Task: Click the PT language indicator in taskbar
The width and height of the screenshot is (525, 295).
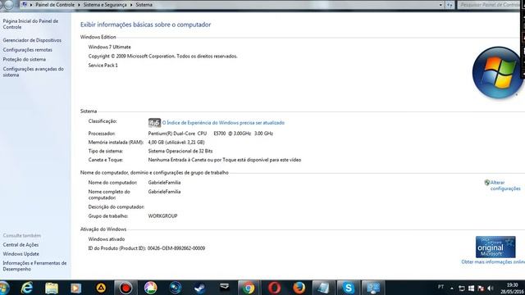Action: pos(441,287)
